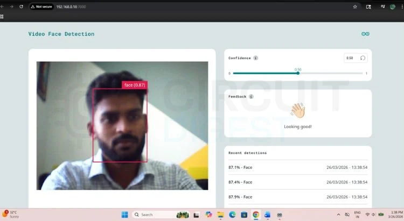
Task: Open the media control icon in the browser toolbar
Action: click(x=383, y=6)
